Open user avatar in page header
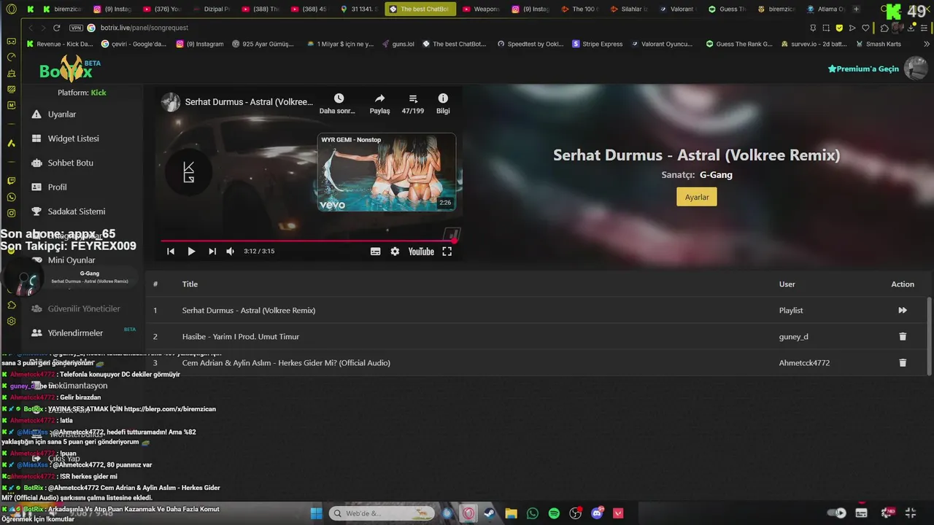Viewport: 934px width, 525px height. point(916,68)
